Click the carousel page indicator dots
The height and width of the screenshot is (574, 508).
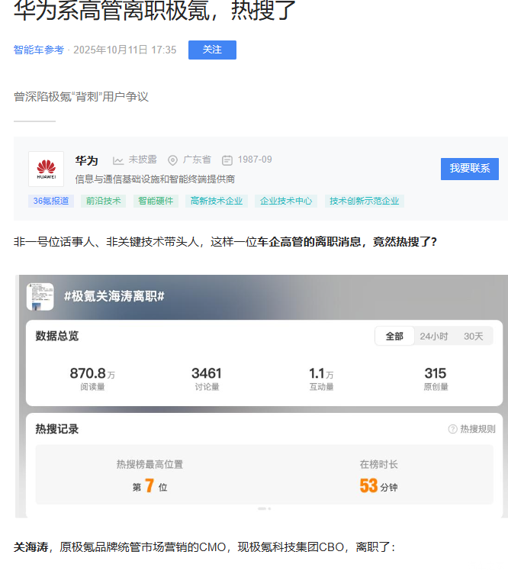[265, 509]
